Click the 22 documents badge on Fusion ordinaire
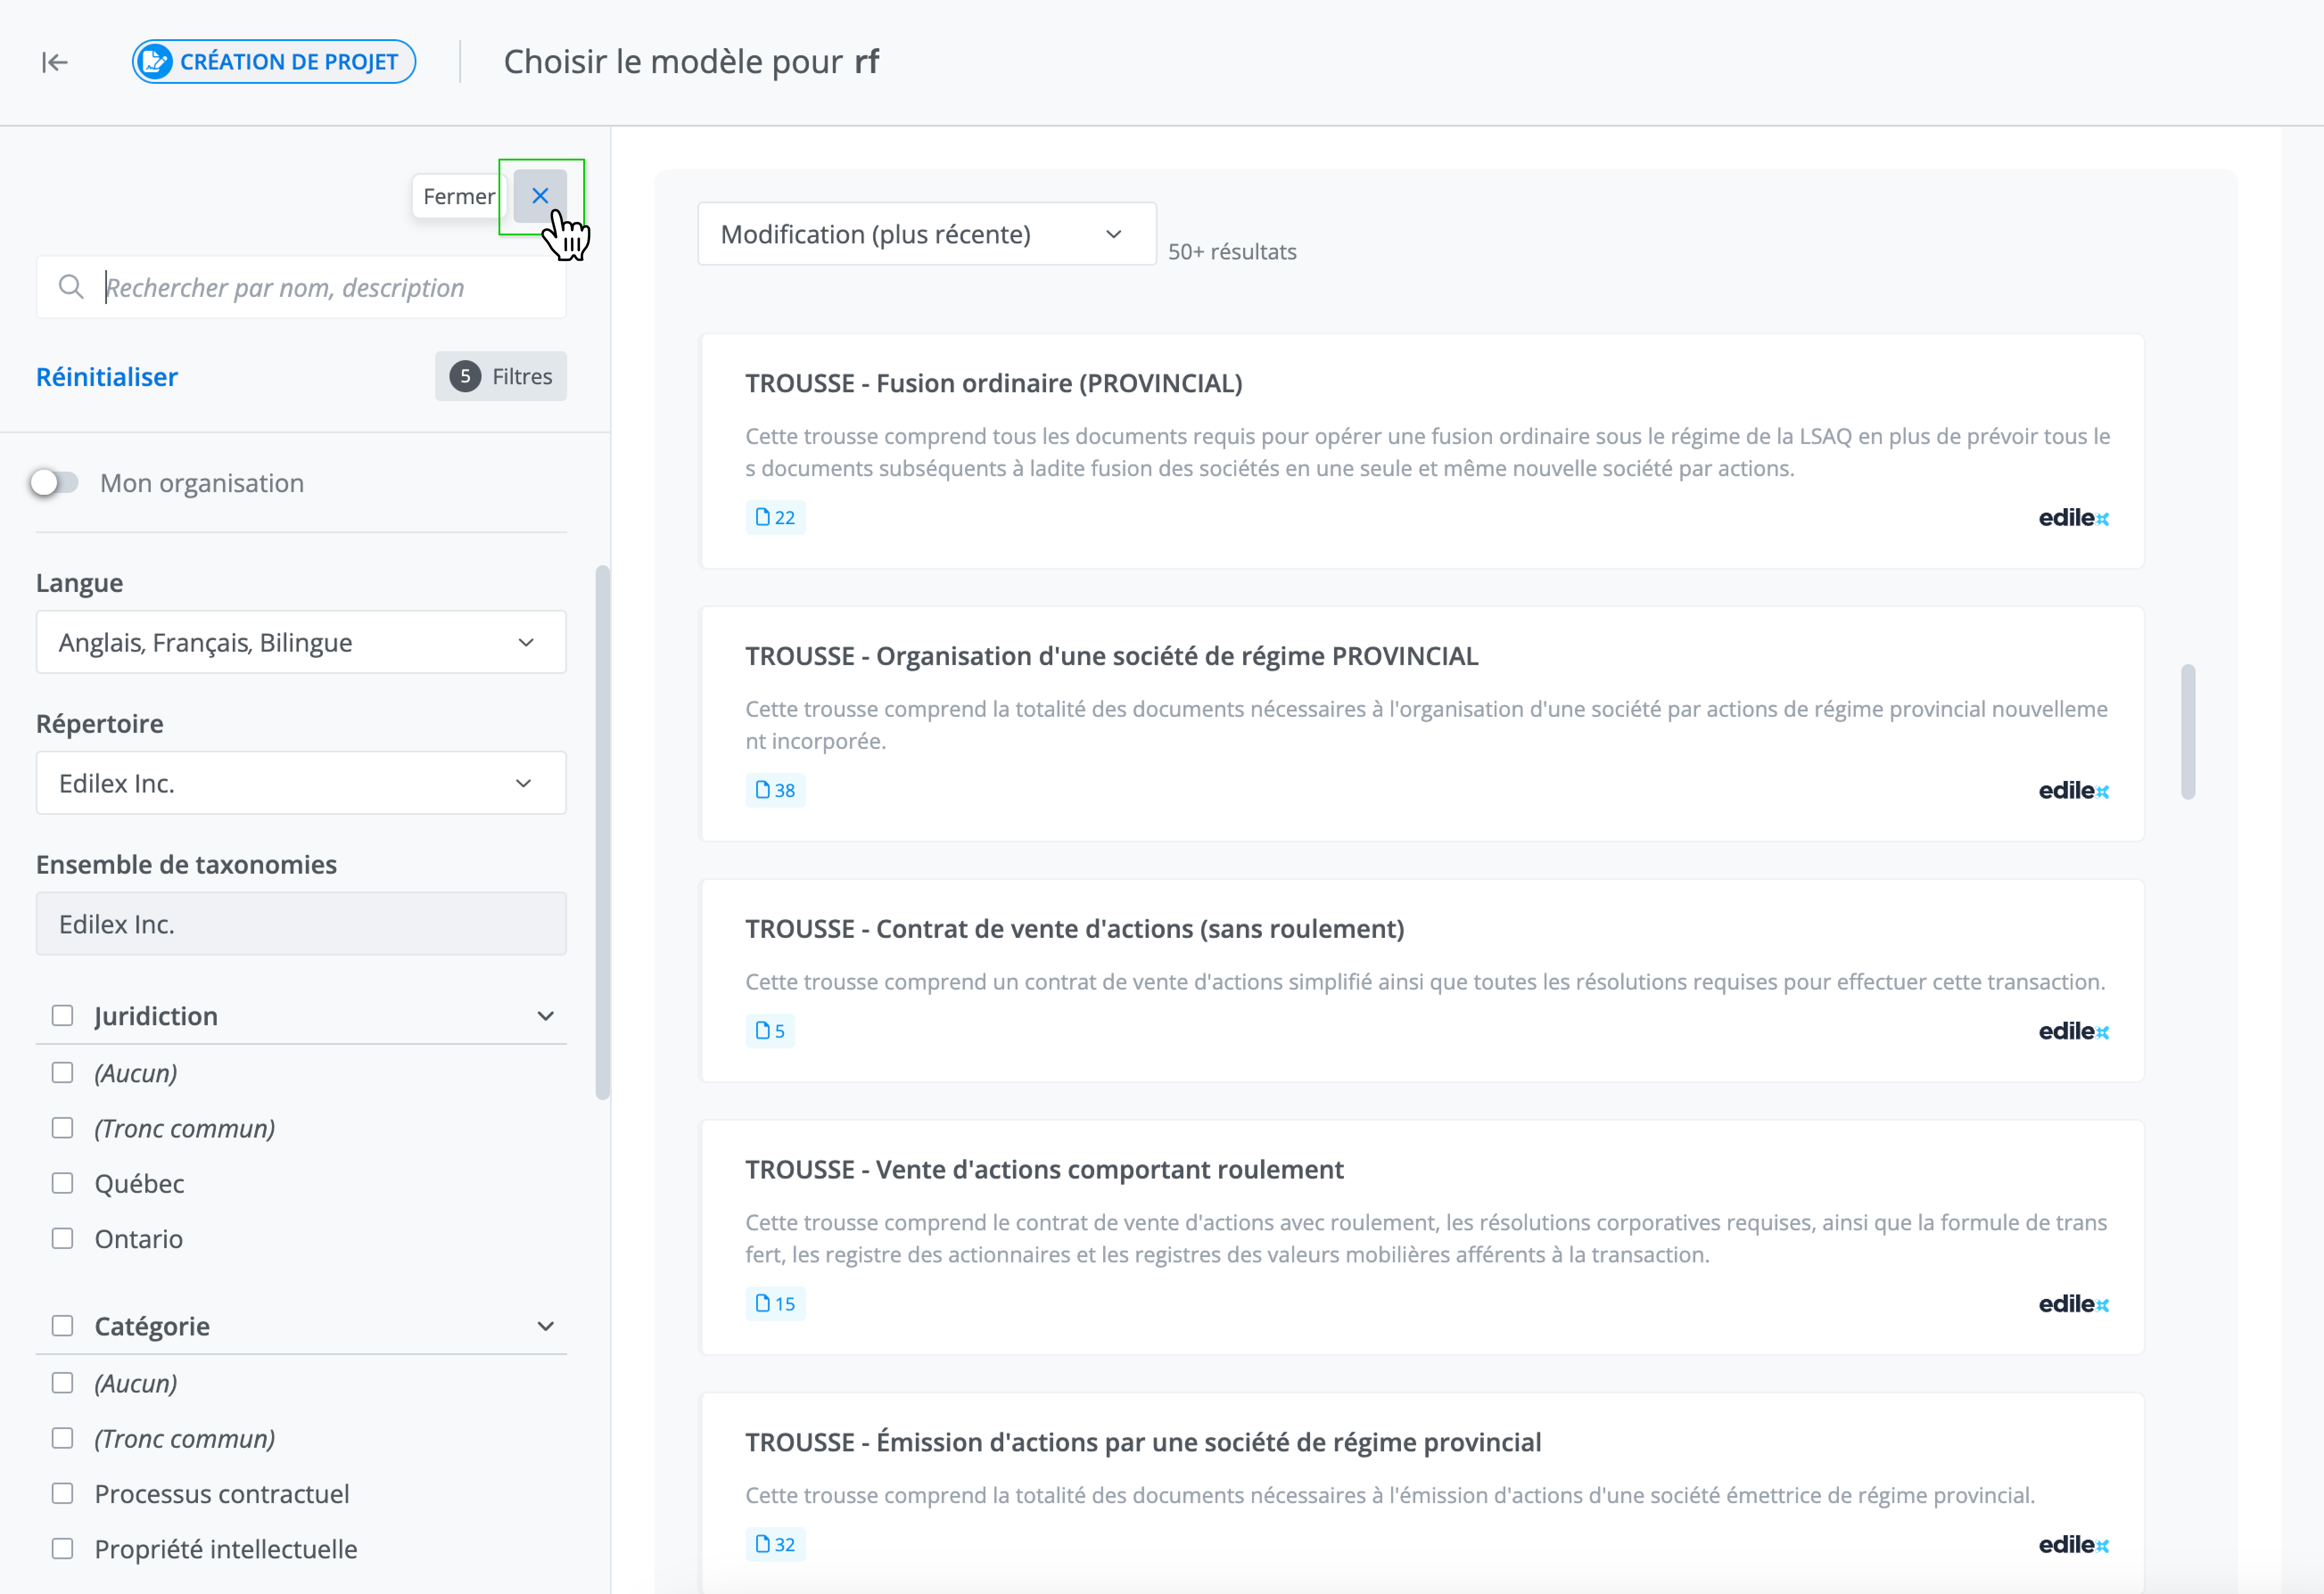 pyautogui.click(x=775, y=518)
